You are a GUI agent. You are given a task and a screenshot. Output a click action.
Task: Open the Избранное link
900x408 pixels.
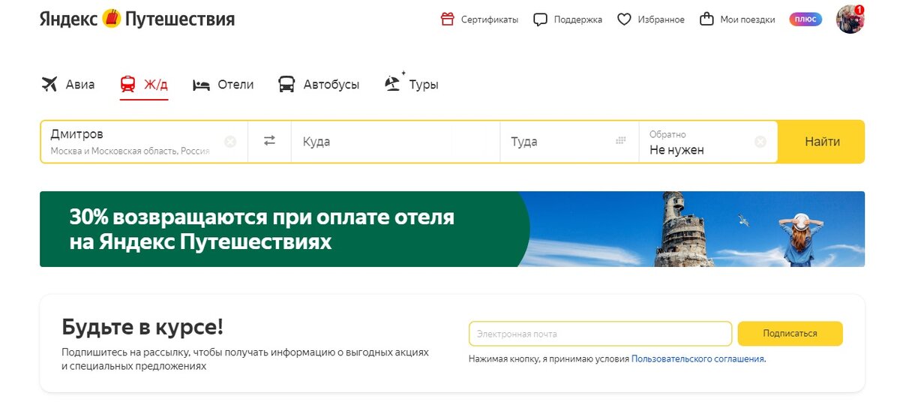(661, 19)
